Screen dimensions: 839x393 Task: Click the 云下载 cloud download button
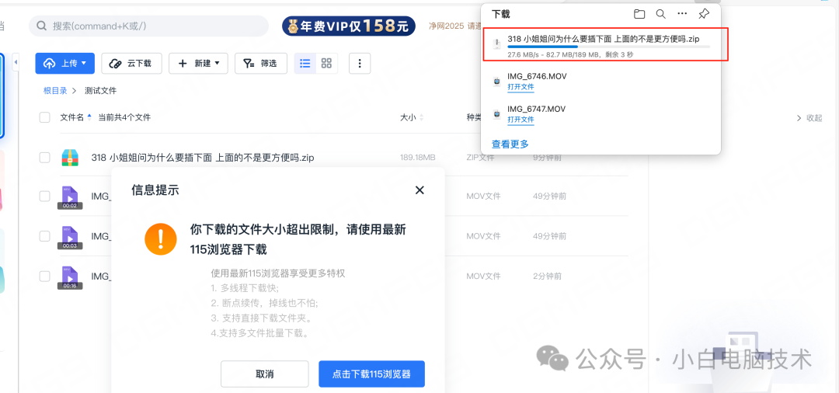pyautogui.click(x=131, y=63)
